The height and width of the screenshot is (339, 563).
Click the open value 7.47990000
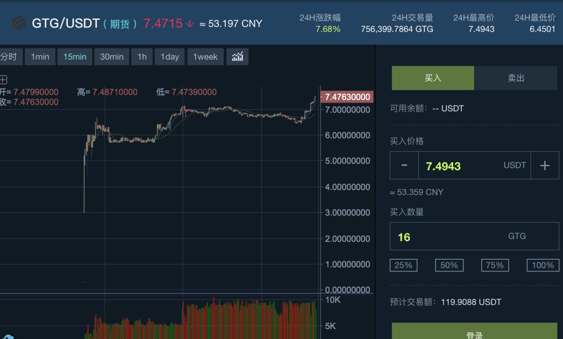[x=36, y=92]
